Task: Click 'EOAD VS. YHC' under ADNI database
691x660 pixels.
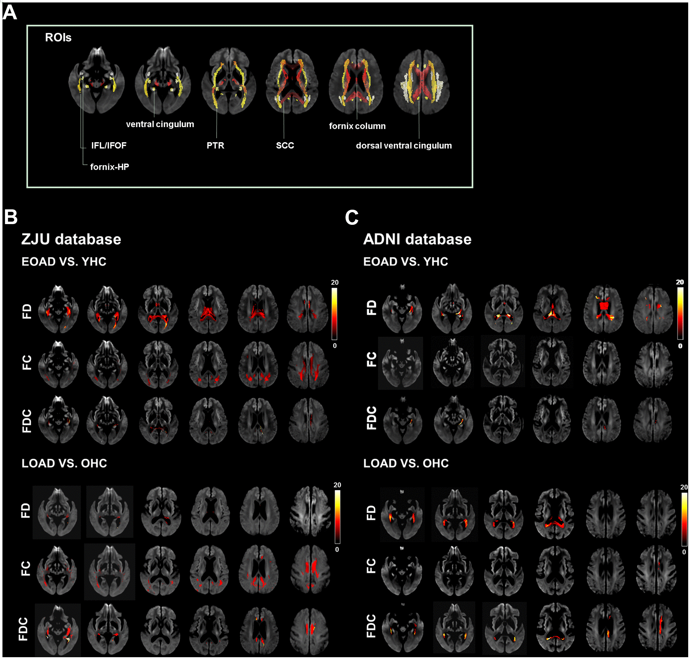Action: [405, 261]
